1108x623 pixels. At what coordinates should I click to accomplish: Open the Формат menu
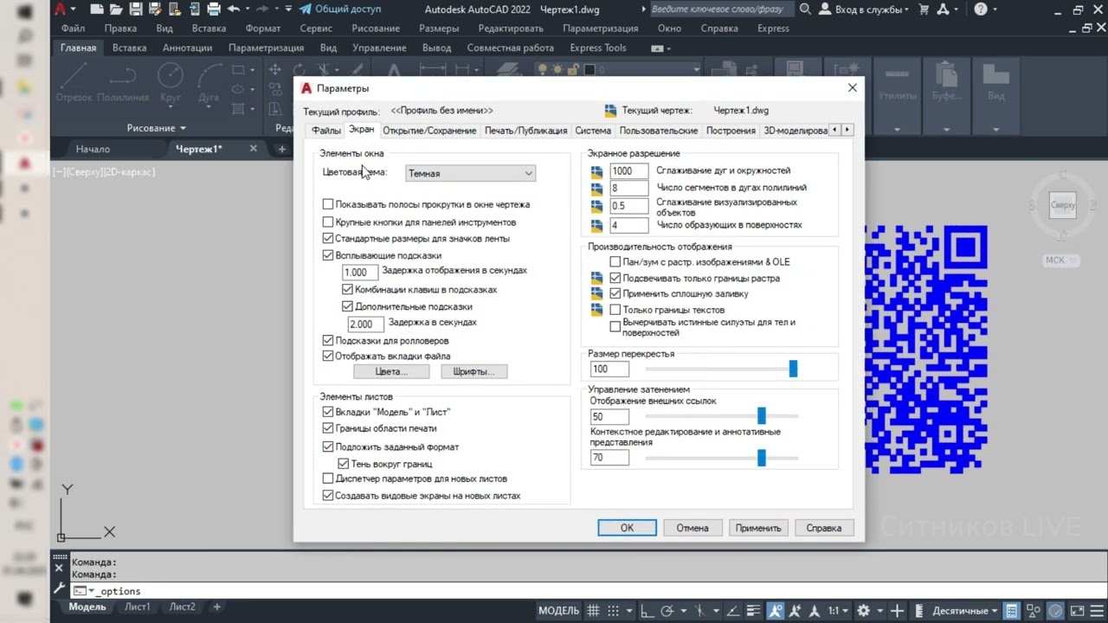263,28
